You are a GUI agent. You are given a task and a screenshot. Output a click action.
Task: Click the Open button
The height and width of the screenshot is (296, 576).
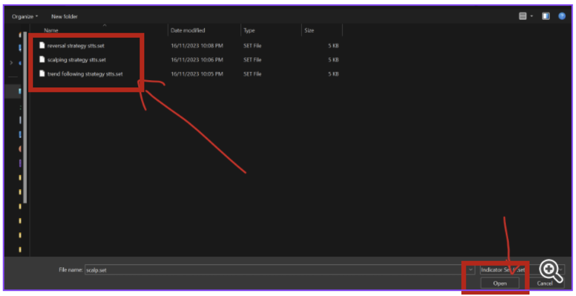tap(500, 283)
